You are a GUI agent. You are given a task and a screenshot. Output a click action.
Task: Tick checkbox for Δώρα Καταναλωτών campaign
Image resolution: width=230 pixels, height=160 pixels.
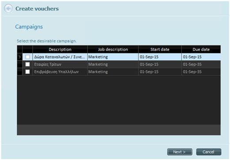coord(27,57)
